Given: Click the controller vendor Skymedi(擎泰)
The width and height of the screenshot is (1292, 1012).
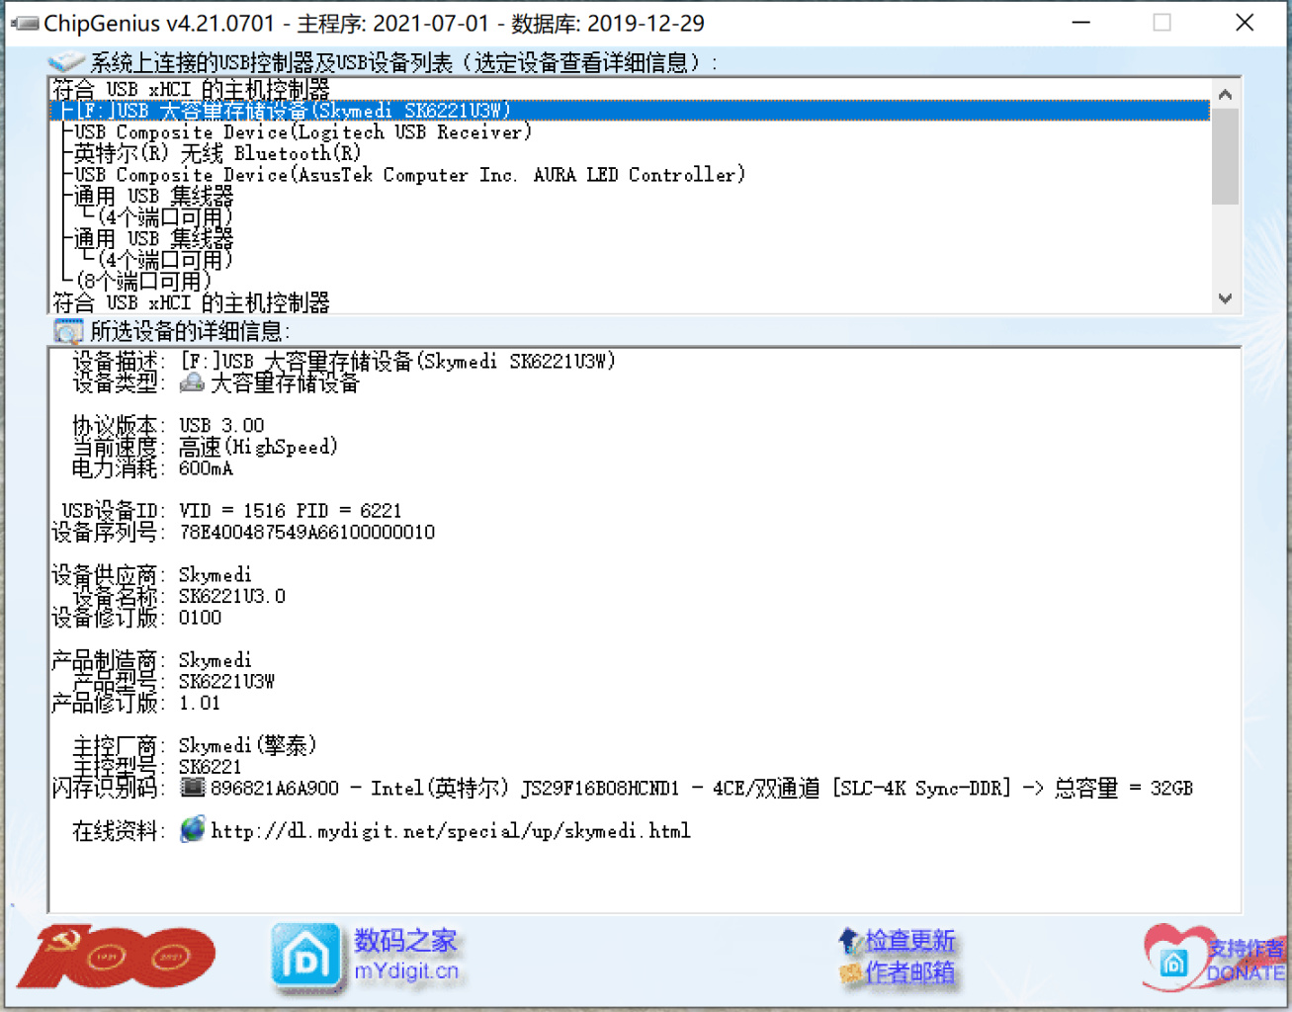Looking at the screenshot, I should point(247,745).
